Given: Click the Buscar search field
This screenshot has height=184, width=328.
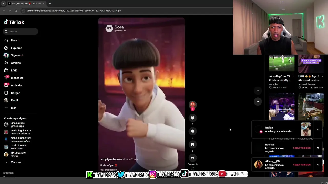Looking at the screenshot, I should [20, 31].
